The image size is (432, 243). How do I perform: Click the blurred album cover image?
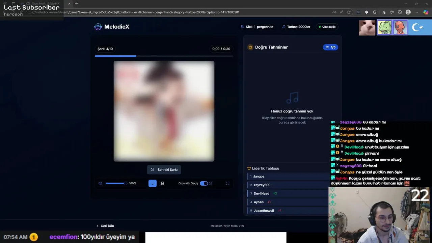click(x=164, y=111)
